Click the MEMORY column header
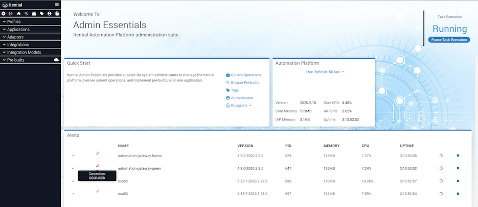478x207 pixels. pyautogui.click(x=331, y=146)
